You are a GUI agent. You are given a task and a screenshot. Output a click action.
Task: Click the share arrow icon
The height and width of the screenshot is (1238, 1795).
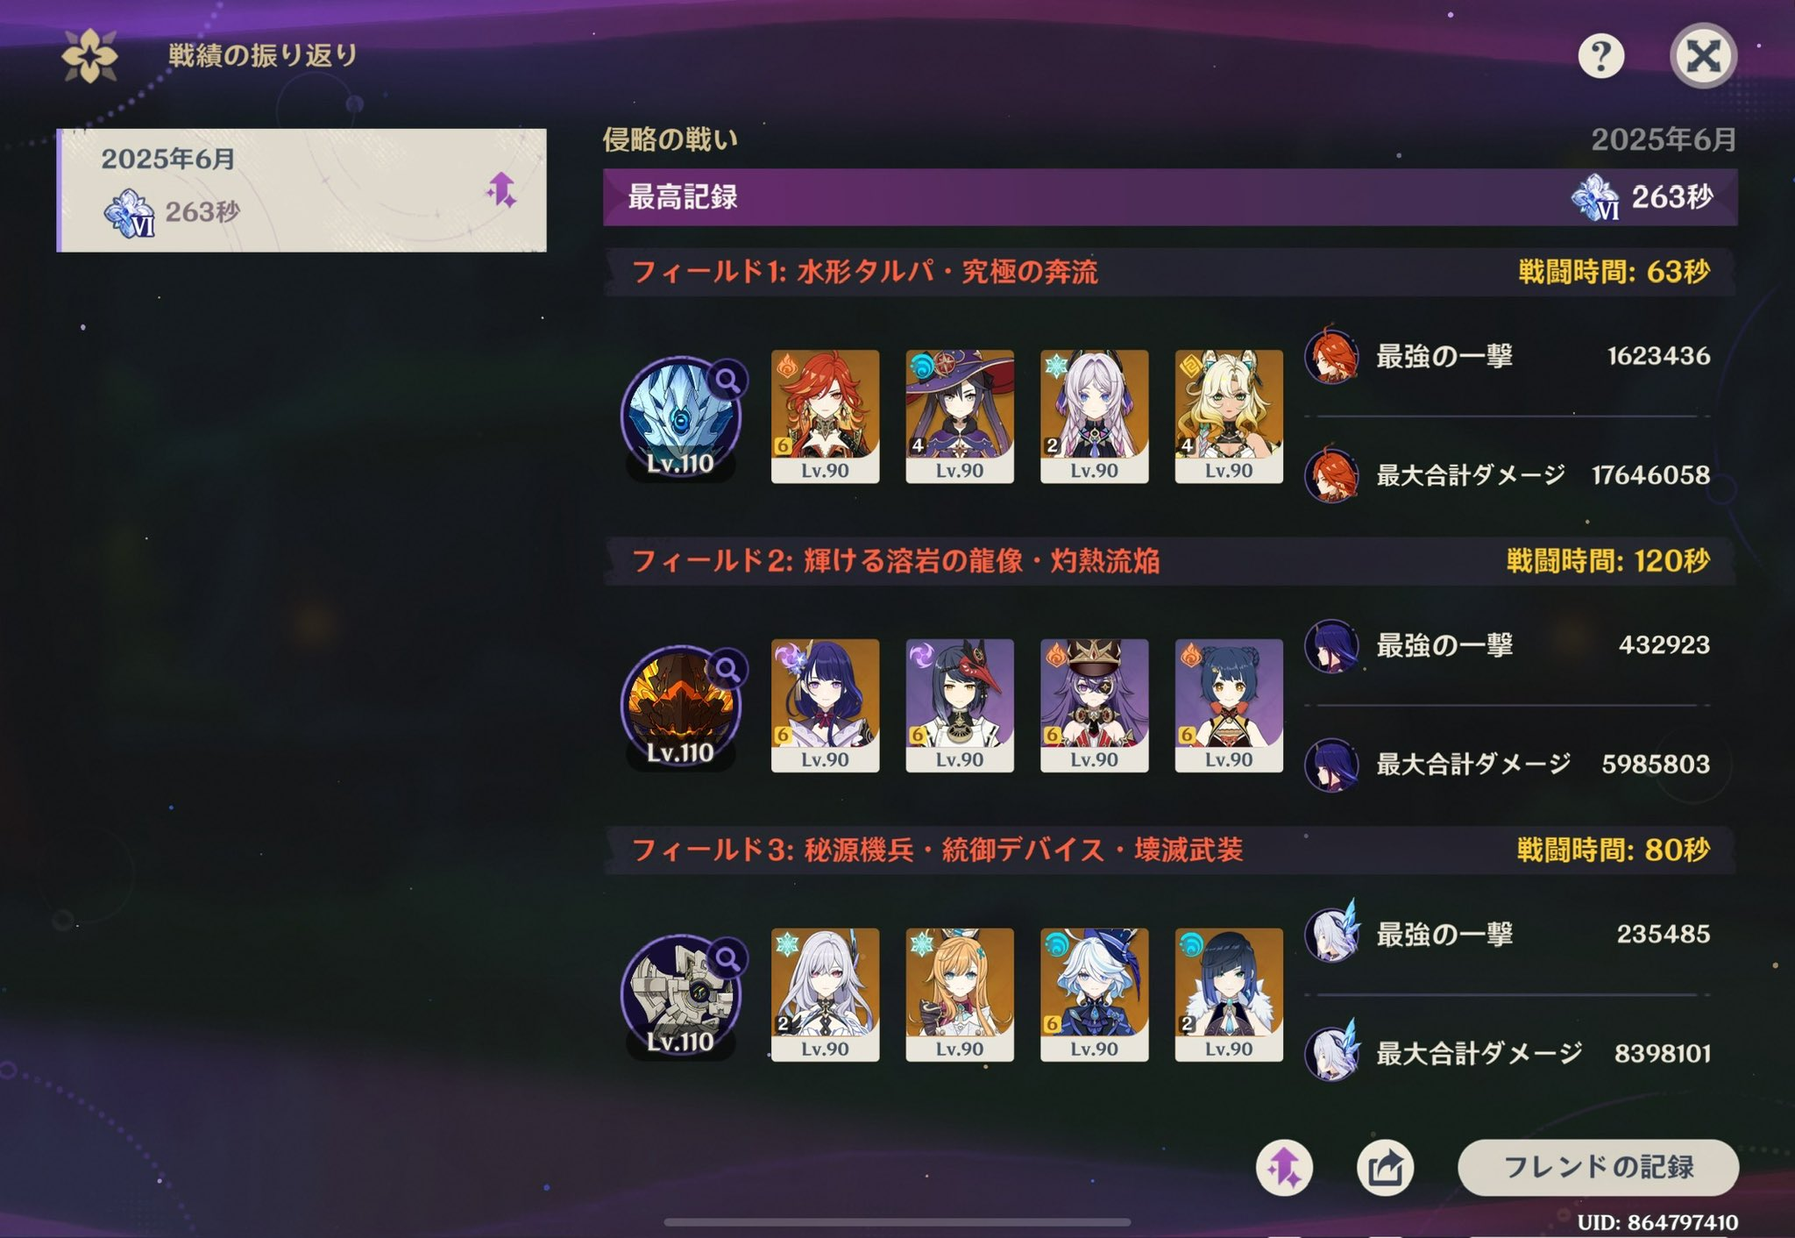coord(1385,1167)
